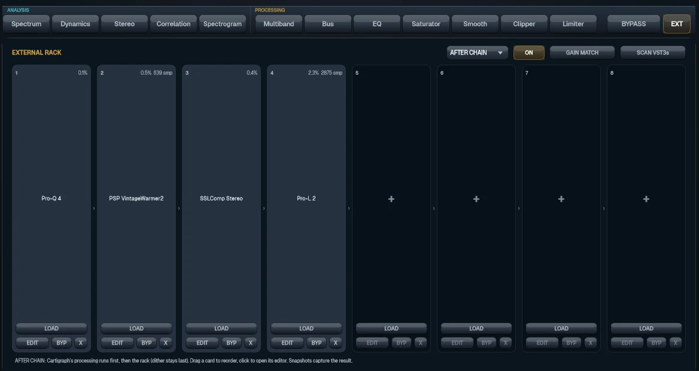Enable GAIN MATCH
Screen dimensions: 699x371
click(582, 53)
